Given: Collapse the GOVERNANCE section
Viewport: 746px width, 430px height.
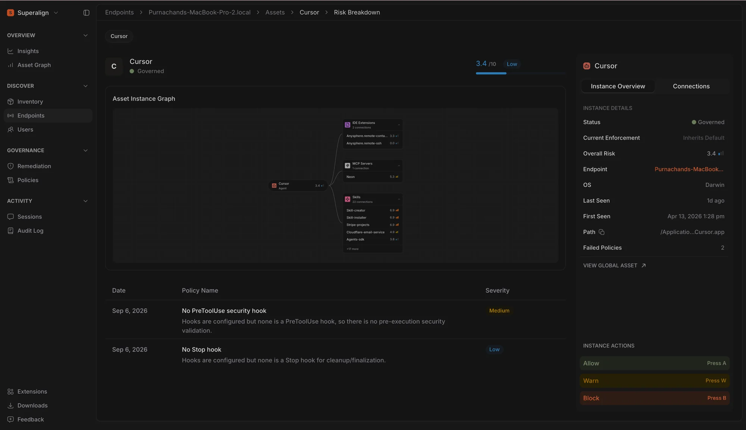Looking at the screenshot, I should (85, 150).
